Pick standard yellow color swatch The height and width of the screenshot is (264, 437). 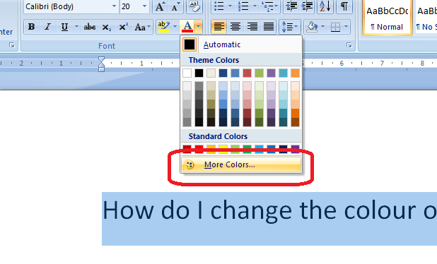tap(223, 149)
